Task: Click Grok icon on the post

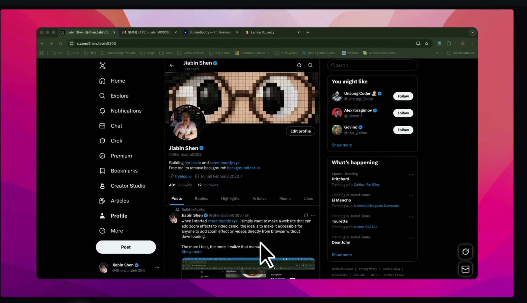Action: pos(306,215)
